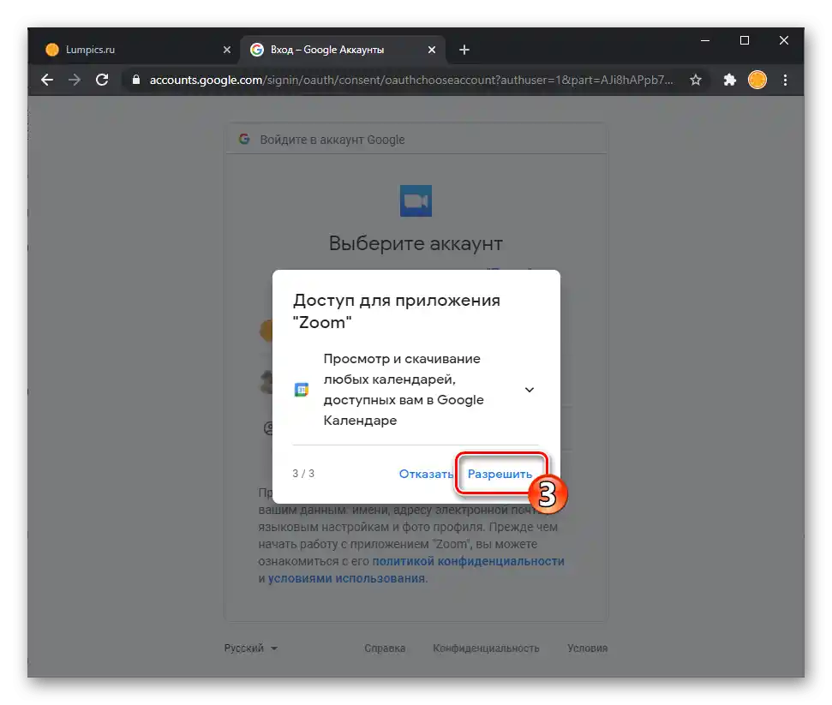Open the 'Конфиденциальность' footer link

(x=486, y=648)
